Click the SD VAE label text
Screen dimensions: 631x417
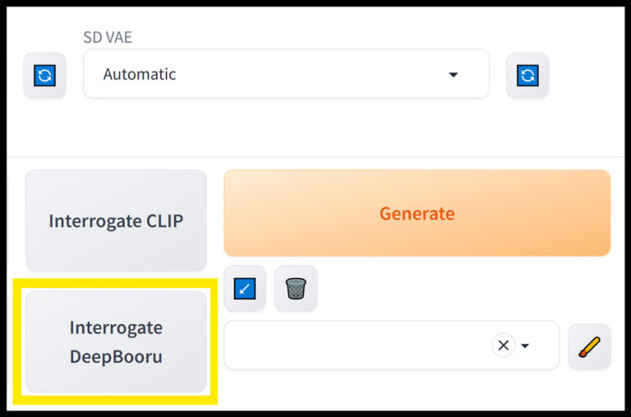click(108, 37)
